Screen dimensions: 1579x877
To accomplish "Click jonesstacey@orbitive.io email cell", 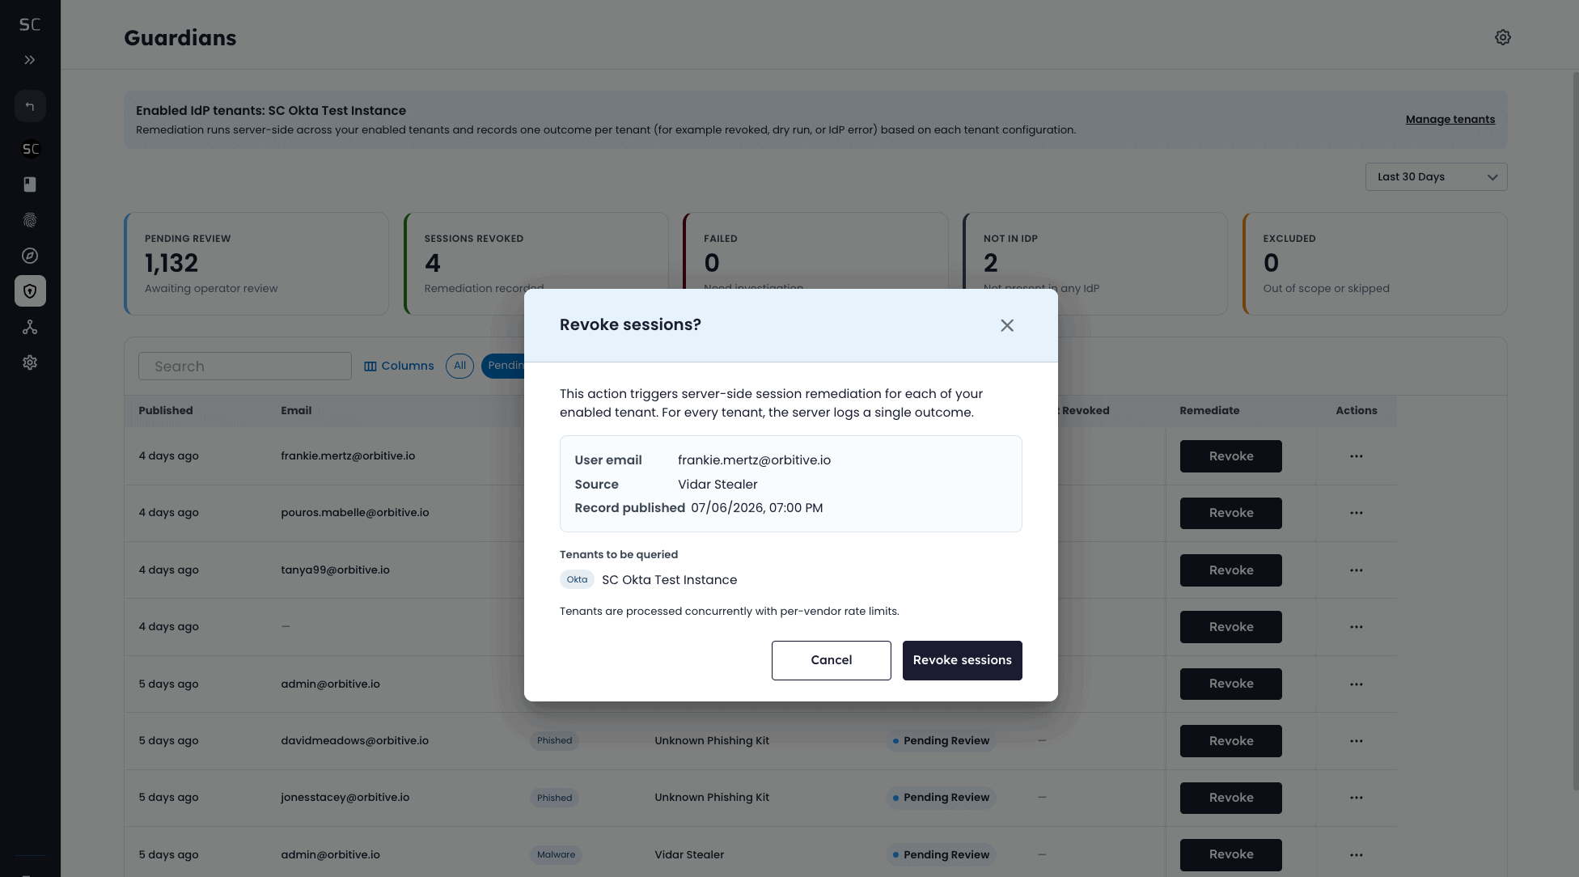I will [345, 798].
